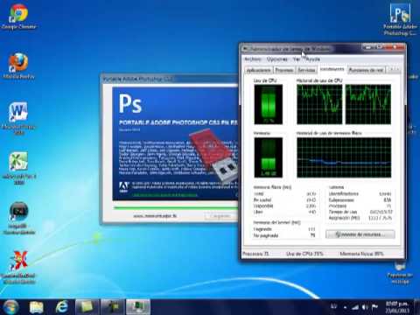This screenshot has height=315, width=420.
Task: Click the Photoshop splash green progress bar
Action: point(176,207)
